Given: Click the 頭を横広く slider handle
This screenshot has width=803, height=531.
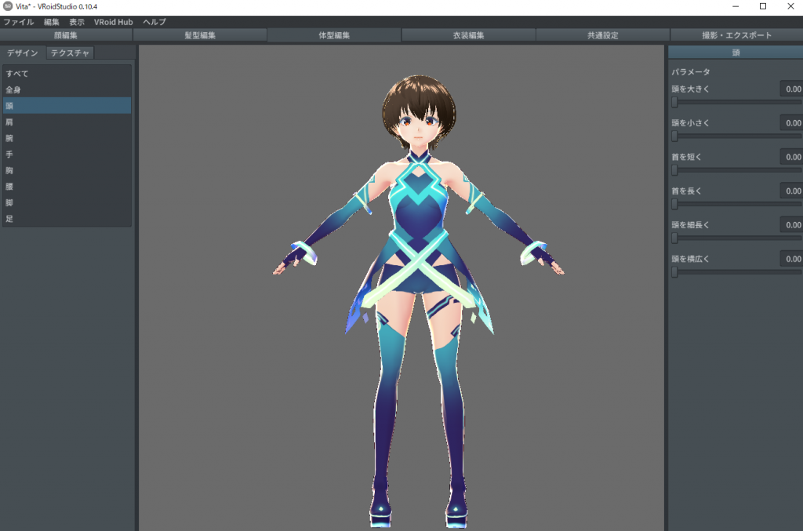Looking at the screenshot, I should click(674, 272).
